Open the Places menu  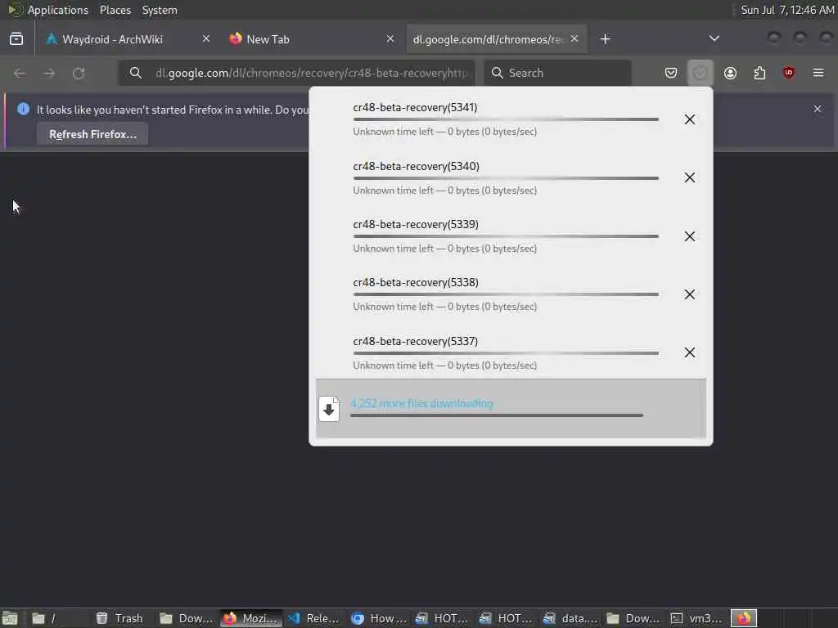[115, 10]
